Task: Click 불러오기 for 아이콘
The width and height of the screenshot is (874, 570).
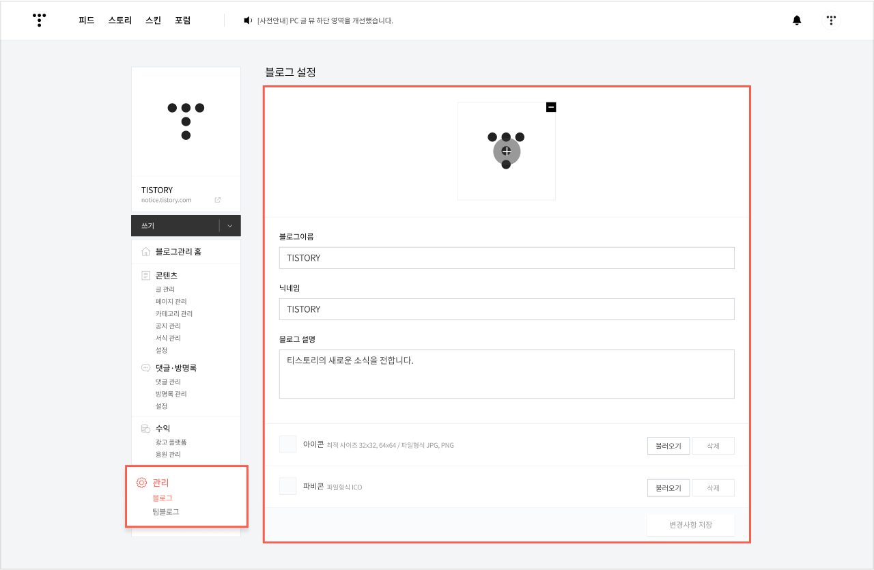Action: (668, 446)
